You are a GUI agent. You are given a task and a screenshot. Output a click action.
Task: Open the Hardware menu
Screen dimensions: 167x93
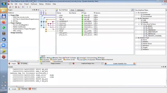(x=34, y=4)
